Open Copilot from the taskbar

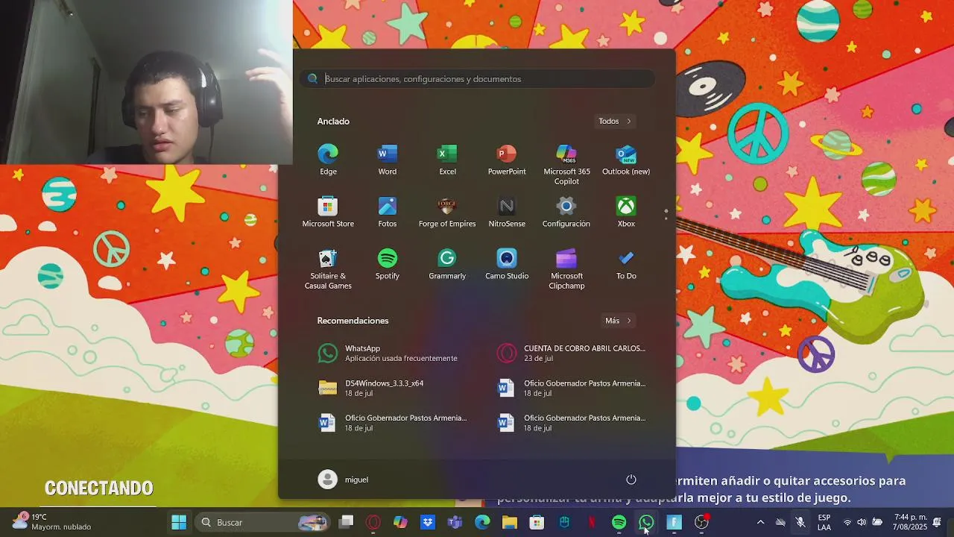[x=401, y=522]
